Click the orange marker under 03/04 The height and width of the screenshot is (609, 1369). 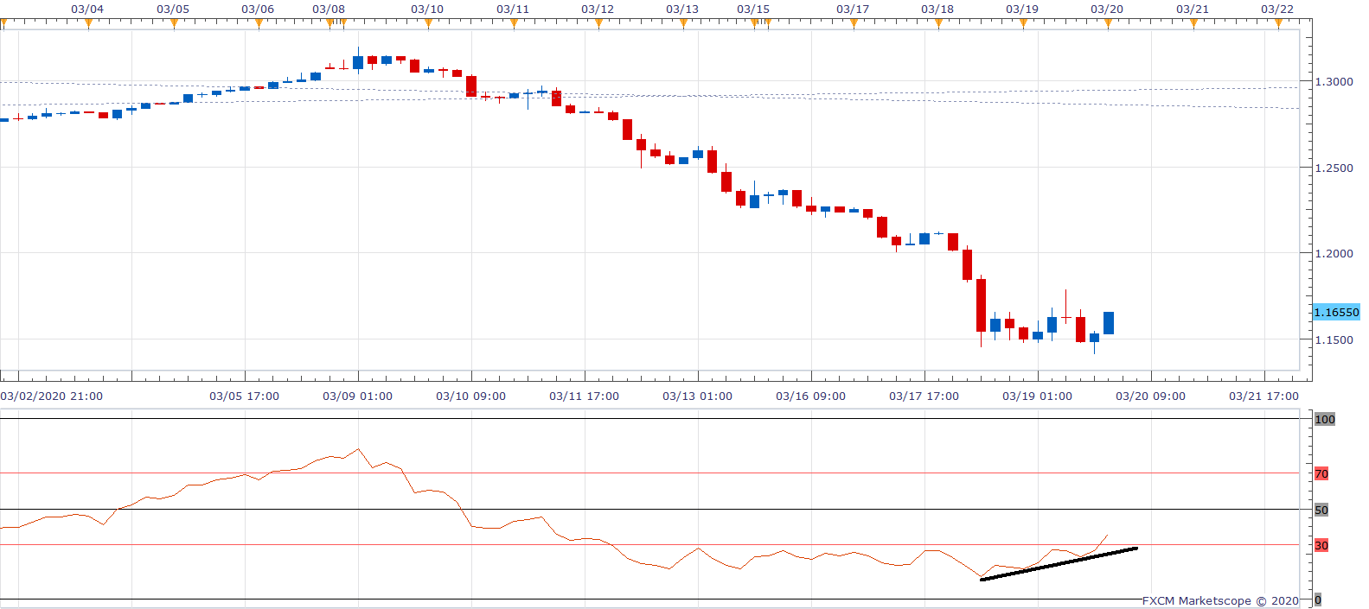click(x=88, y=23)
